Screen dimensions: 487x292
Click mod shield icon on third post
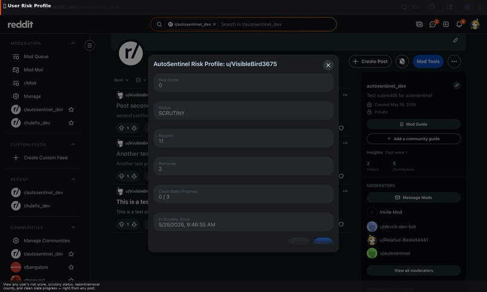341,224
